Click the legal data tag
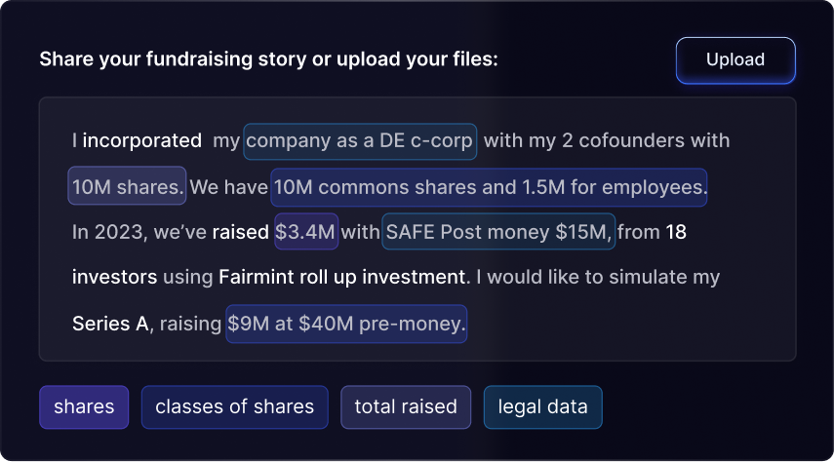The height and width of the screenshot is (462, 834). pos(542,407)
